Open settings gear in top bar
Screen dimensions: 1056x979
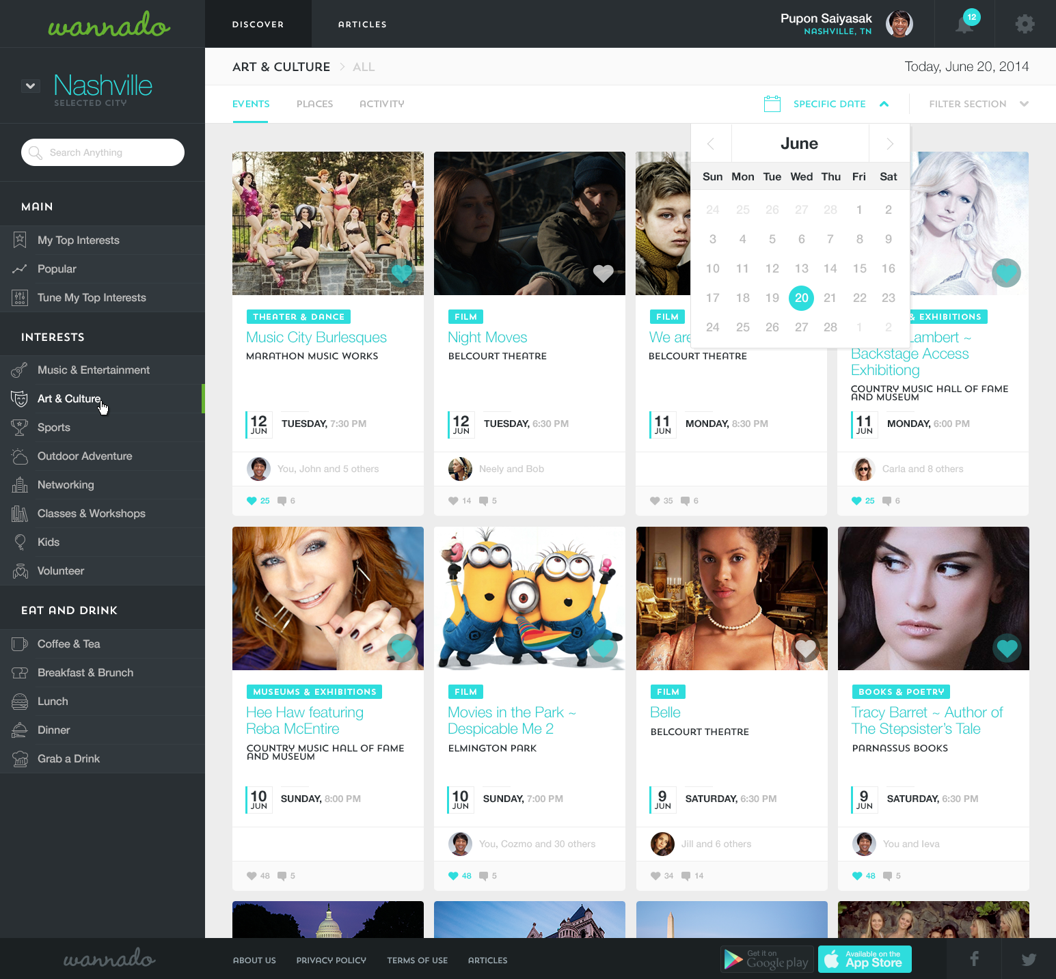[1025, 24]
